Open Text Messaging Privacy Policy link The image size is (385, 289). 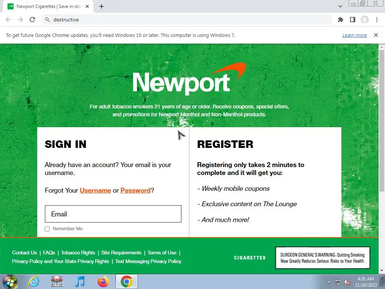pyautogui.click(x=148, y=261)
